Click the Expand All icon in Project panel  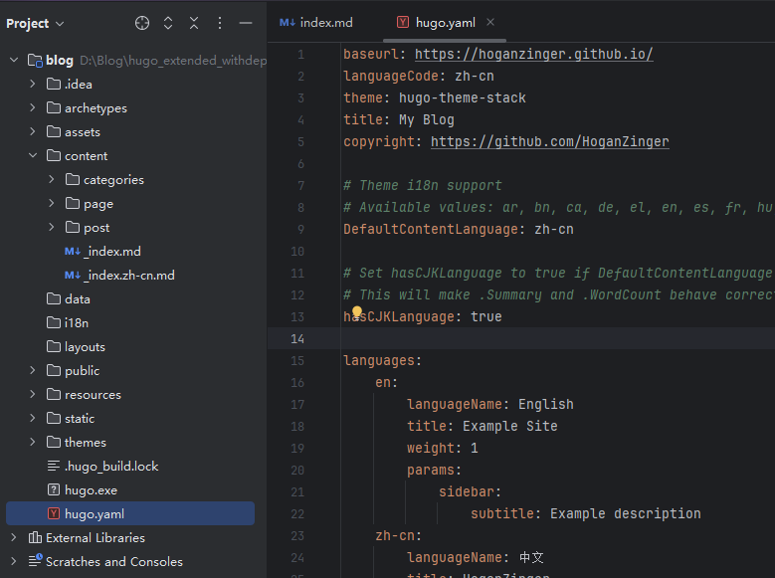pos(168,23)
